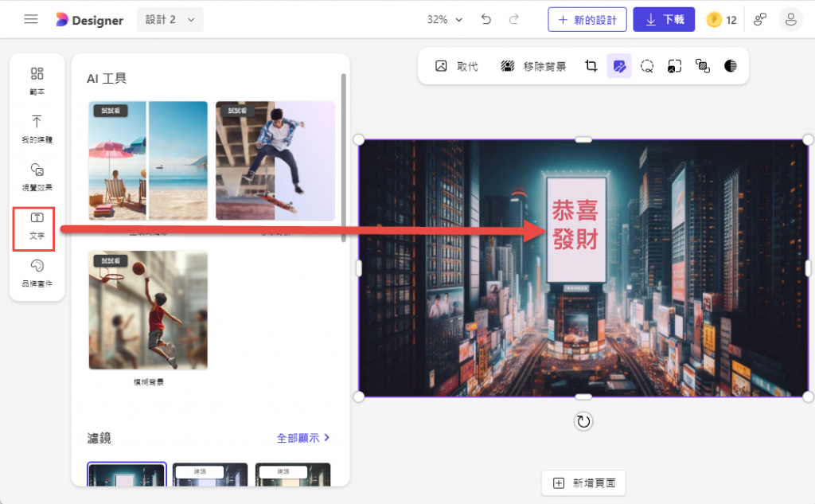815x504 pixels.
Task: Click the top-left corner resize handle
Action: click(x=359, y=139)
